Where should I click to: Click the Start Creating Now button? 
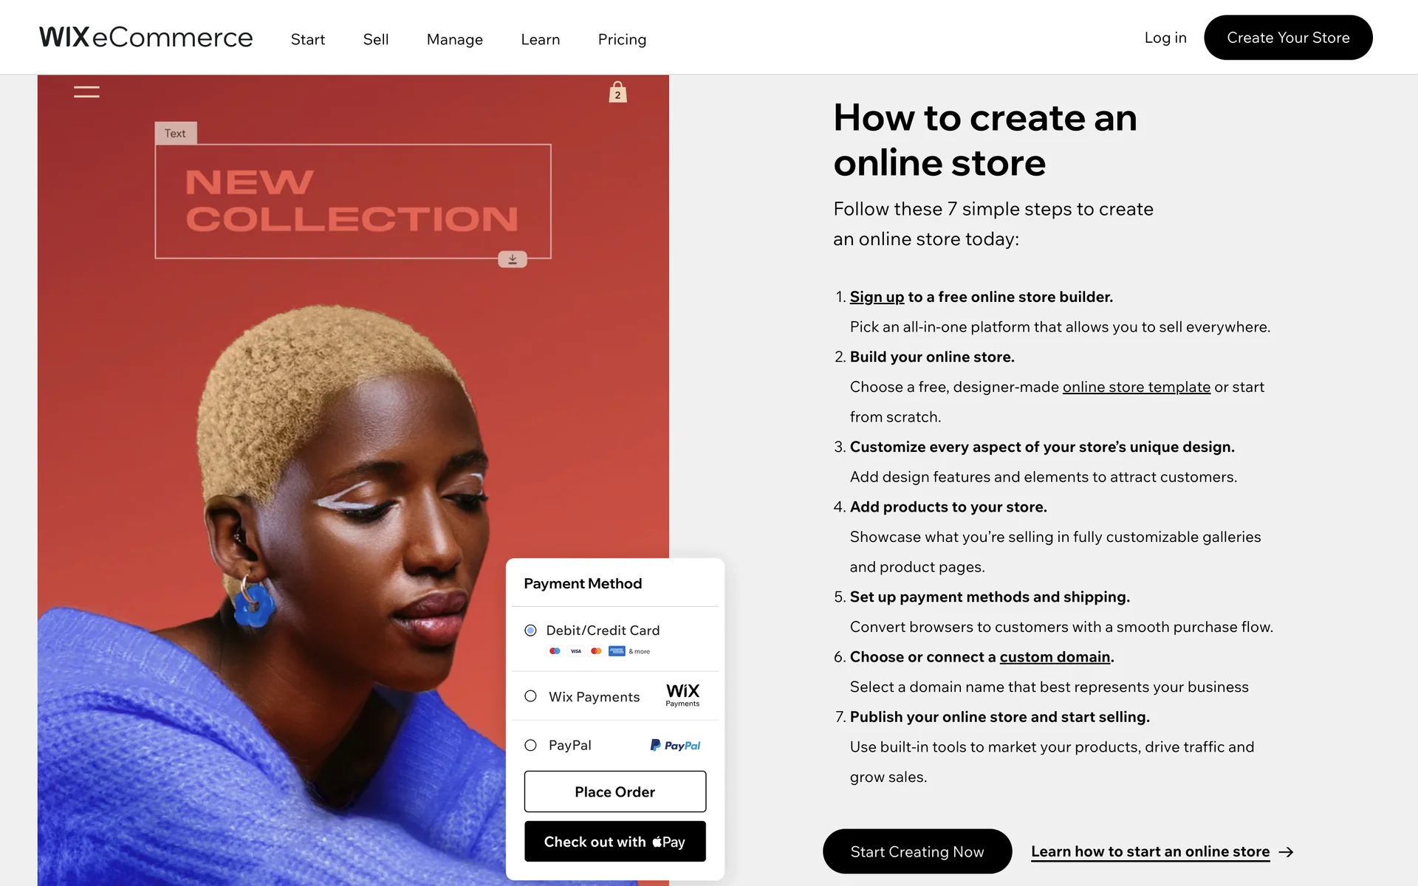coord(917,851)
